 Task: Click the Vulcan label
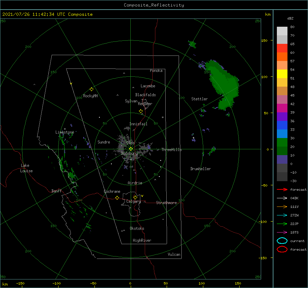(174, 254)
